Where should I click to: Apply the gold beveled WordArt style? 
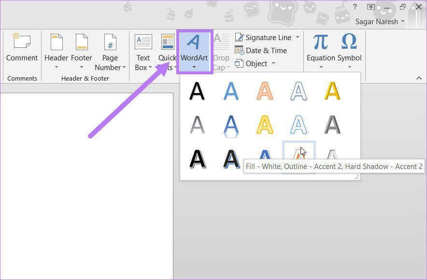pyautogui.click(x=332, y=91)
